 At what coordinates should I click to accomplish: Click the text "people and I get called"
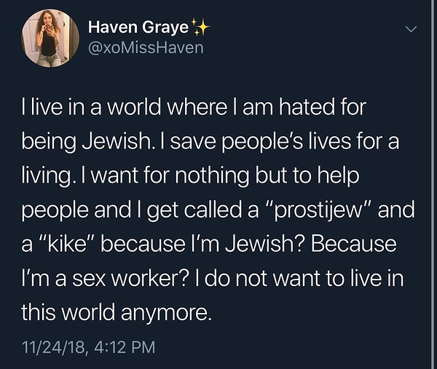point(117,210)
